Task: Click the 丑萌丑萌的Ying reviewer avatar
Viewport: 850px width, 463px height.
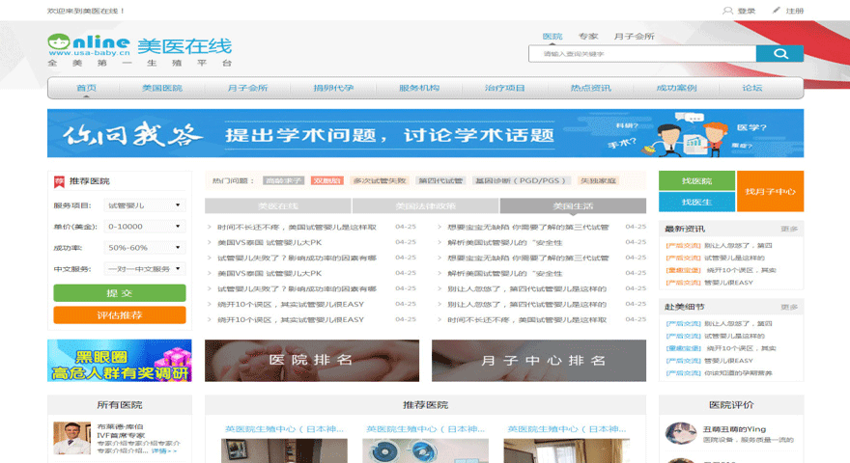Action: pyautogui.click(x=681, y=433)
